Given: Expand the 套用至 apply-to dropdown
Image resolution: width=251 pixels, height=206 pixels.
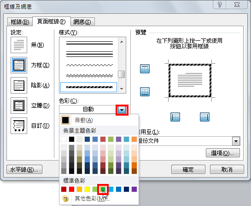Looking at the screenshot, I should pyautogui.click(x=236, y=141).
